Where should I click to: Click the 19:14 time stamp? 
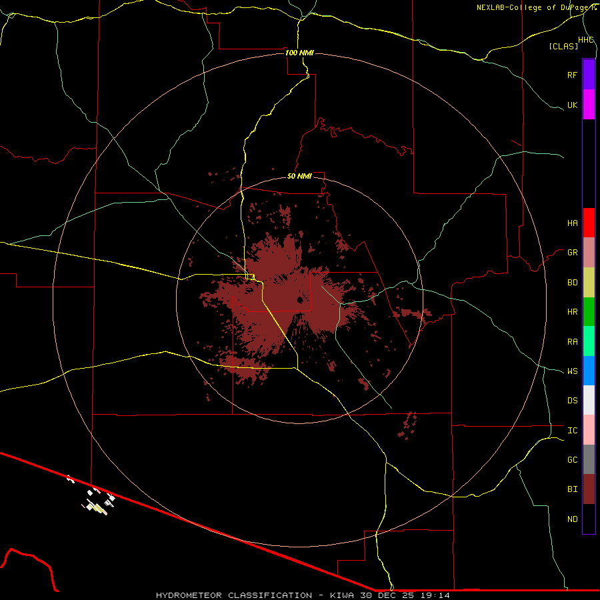tap(435, 595)
